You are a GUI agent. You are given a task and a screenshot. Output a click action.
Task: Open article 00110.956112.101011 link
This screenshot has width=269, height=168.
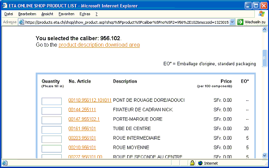coord(90,100)
